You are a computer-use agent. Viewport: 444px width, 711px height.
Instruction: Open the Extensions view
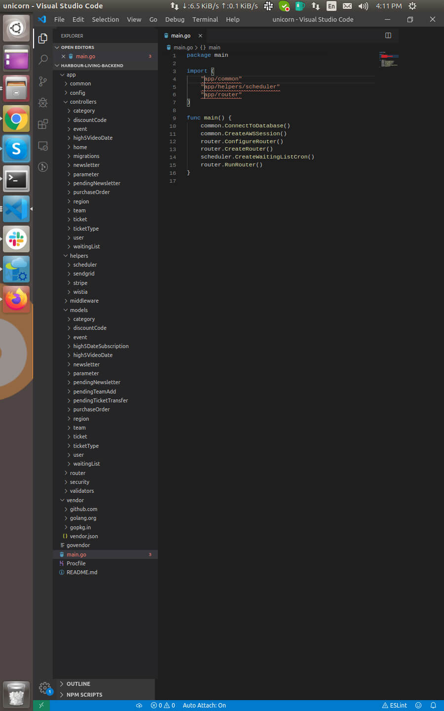coord(43,124)
